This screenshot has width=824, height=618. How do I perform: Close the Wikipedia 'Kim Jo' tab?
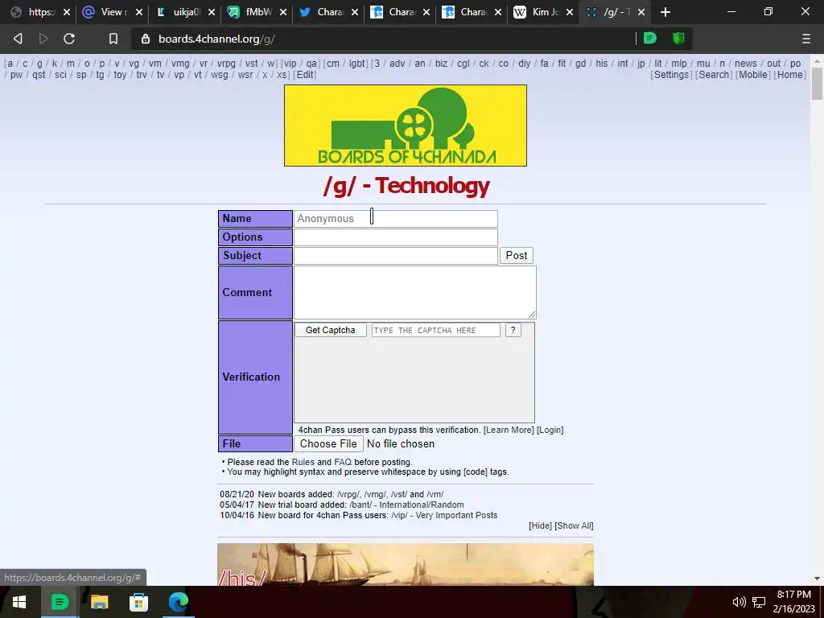pos(570,11)
